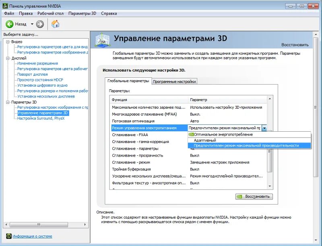Collapse the Параметры 3D tree node
Viewport: 322px width, 246px height.
tap(8, 102)
